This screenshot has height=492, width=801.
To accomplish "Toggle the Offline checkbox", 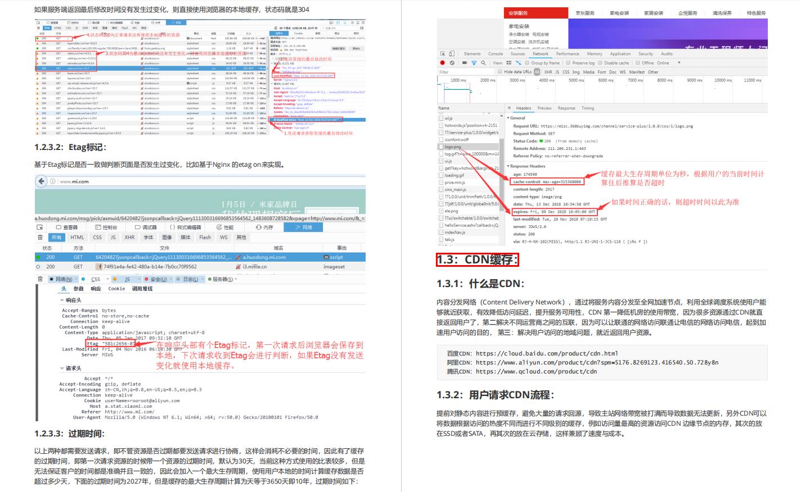I will 637,63.
